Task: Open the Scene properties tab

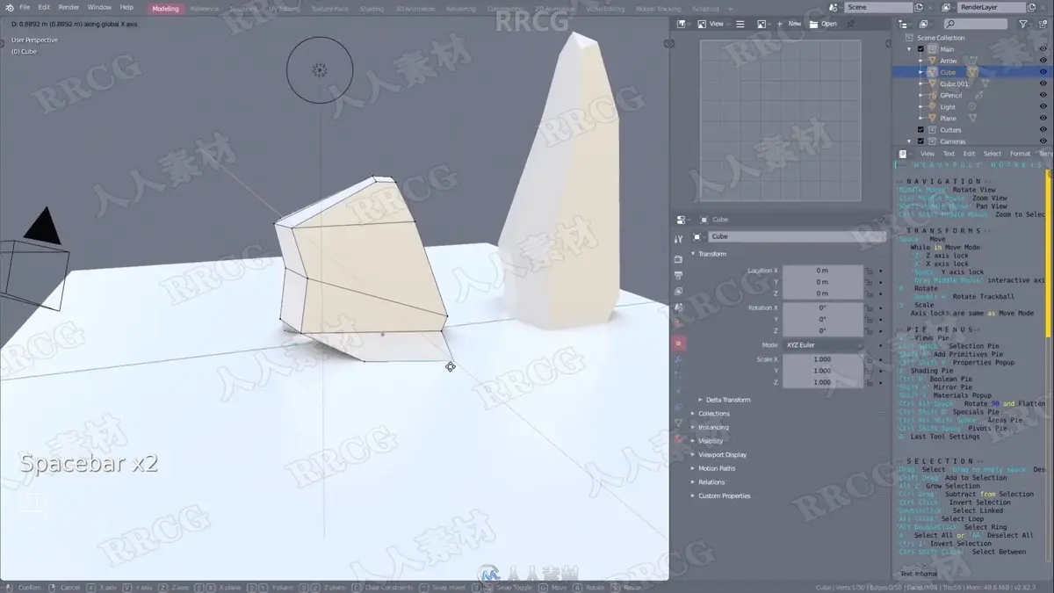Action: point(678,307)
